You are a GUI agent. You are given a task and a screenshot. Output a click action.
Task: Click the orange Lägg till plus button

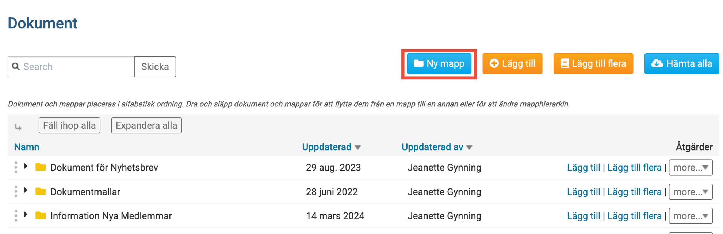512,64
